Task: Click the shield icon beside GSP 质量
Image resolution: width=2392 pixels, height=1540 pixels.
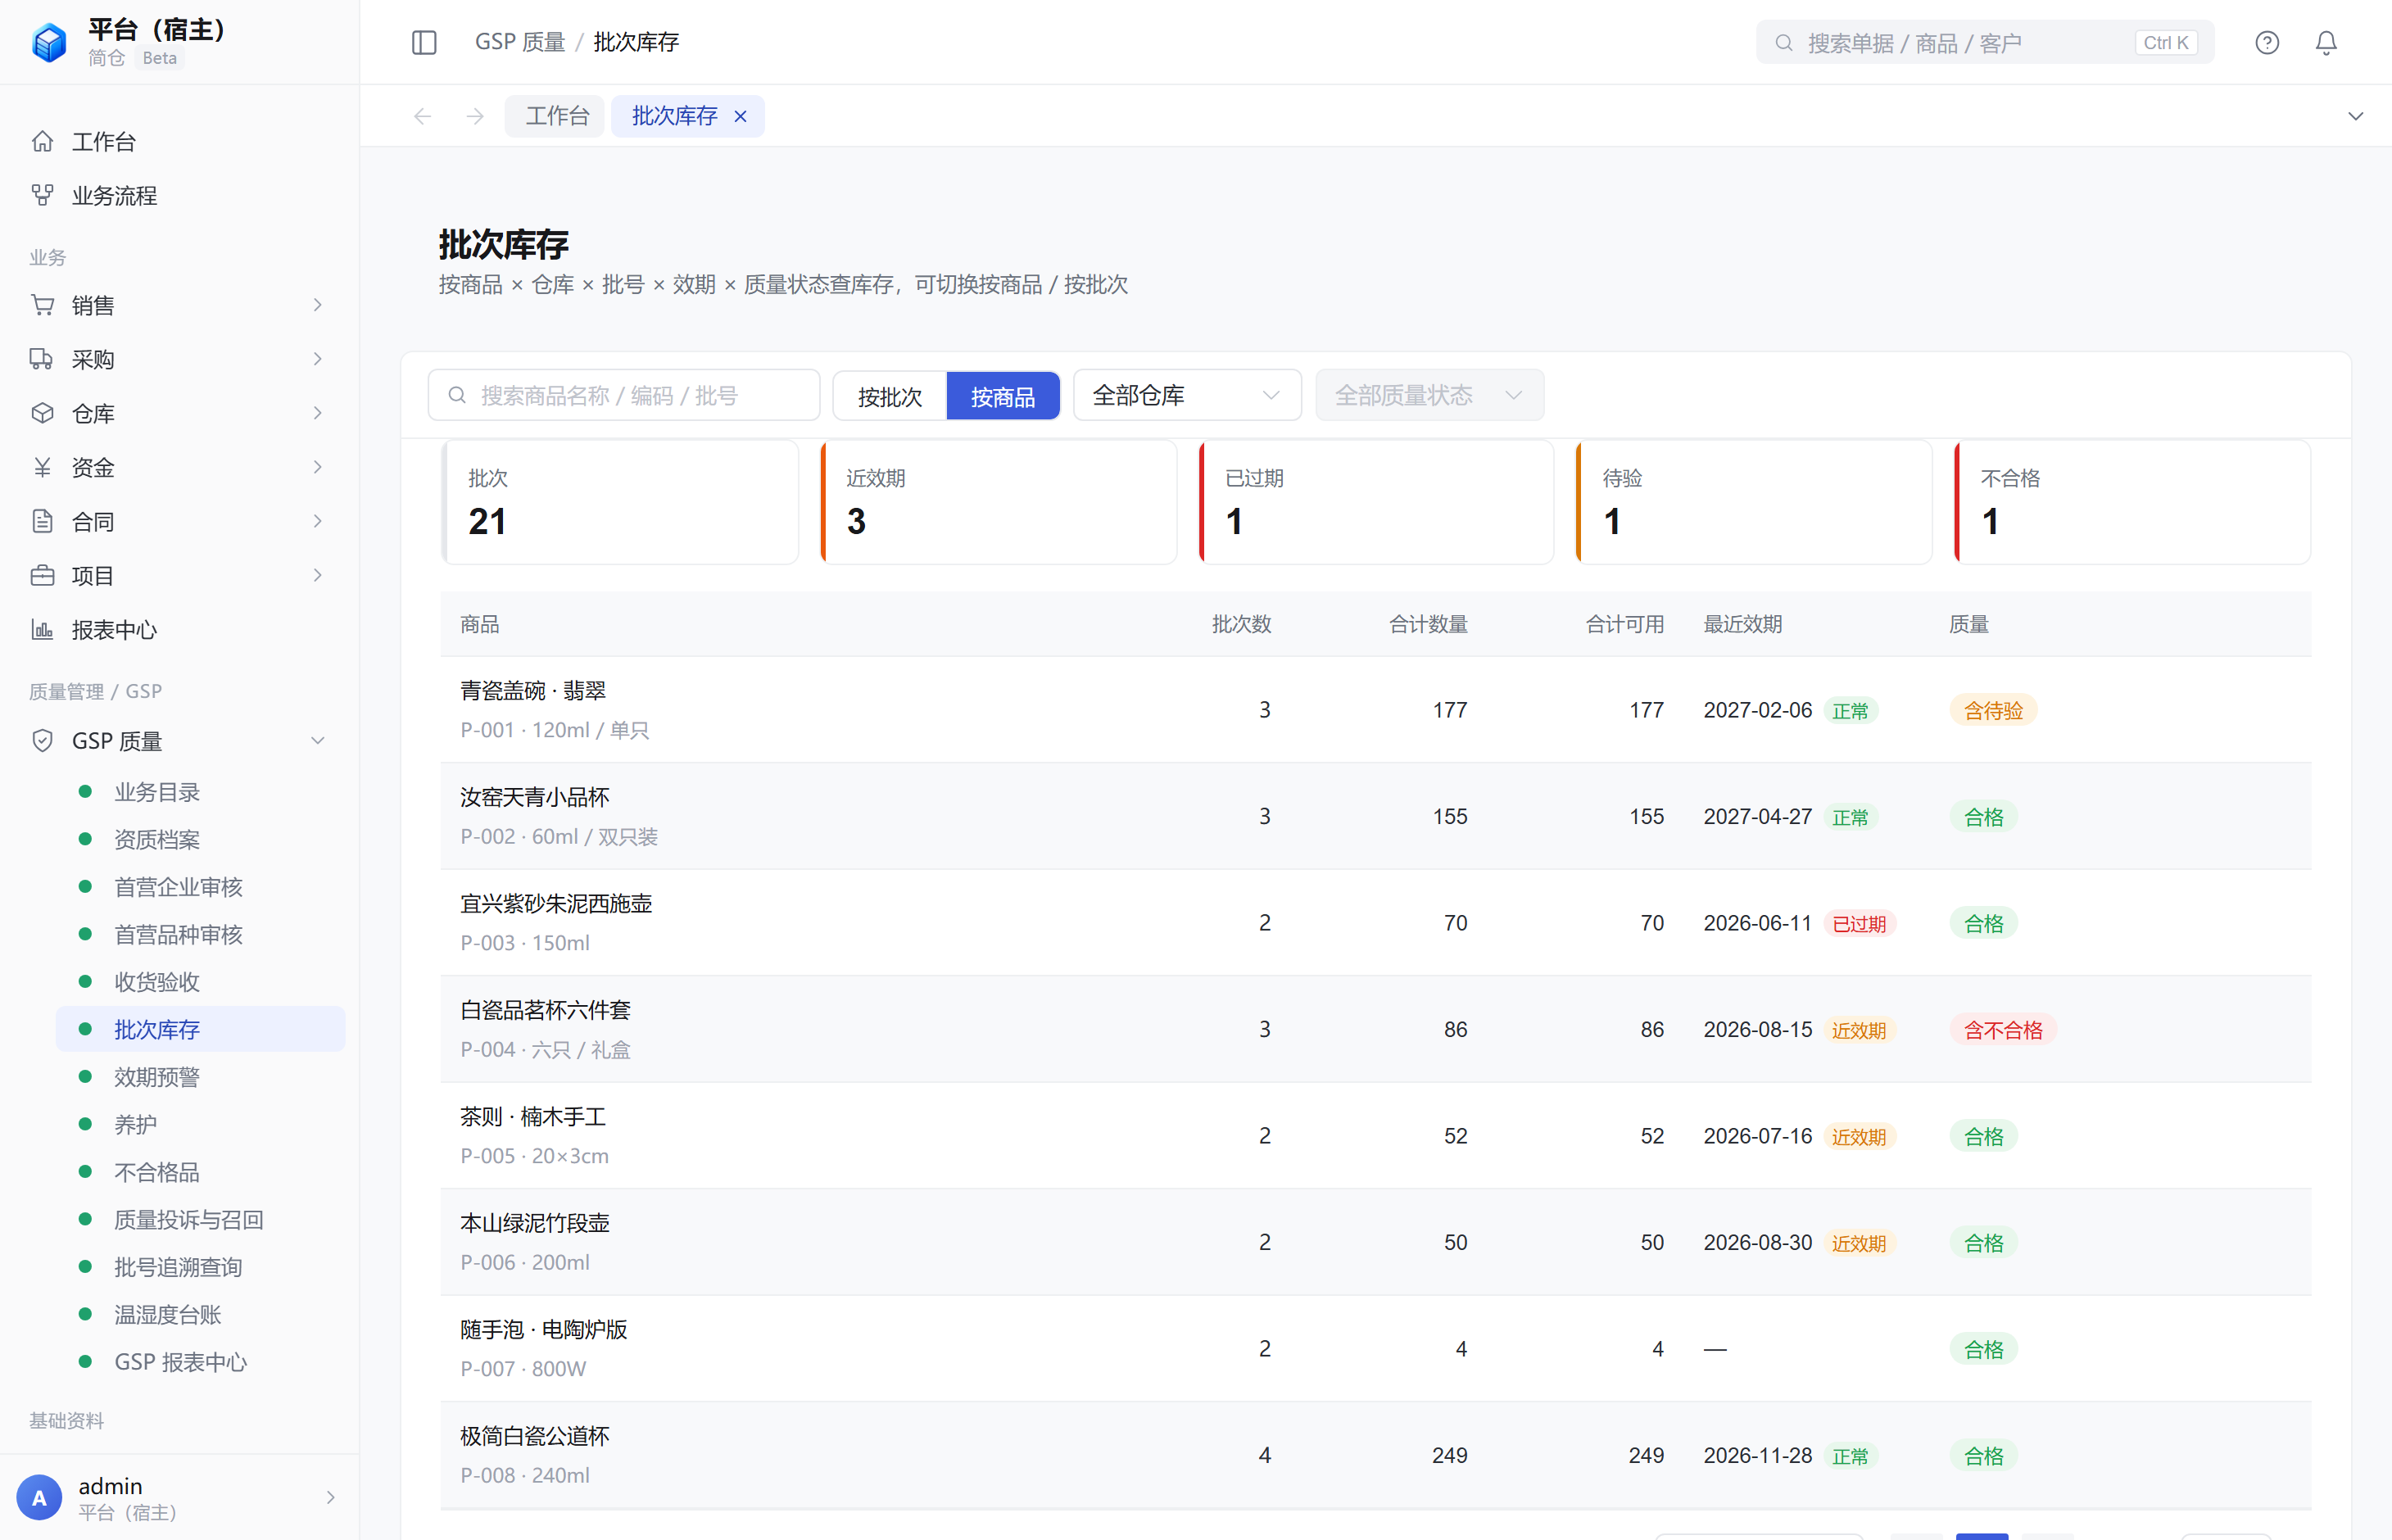Action: click(42, 740)
